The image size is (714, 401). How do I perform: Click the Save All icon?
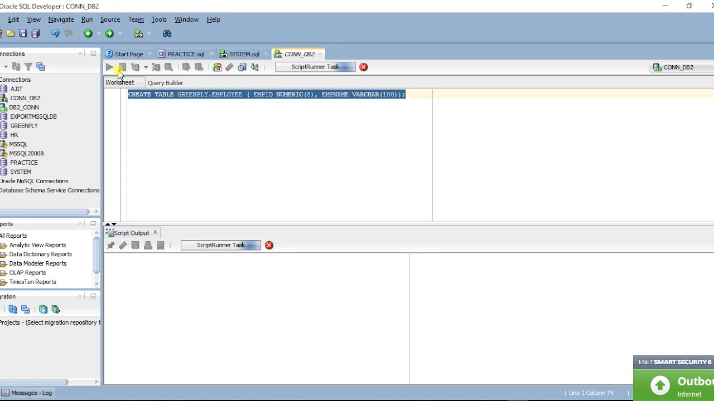pos(36,33)
